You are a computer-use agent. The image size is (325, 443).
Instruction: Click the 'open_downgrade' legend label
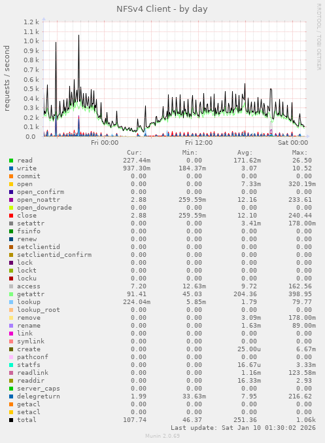(x=44, y=208)
